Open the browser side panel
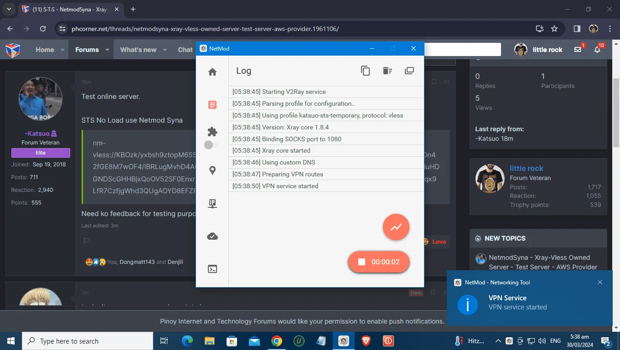The height and width of the screenshot is (350, 620). [x=577, y=29]
